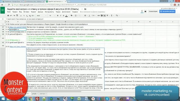Screen dimensions: 180x101
Task: Bookmark page with address bar star
Action: pos(171,5)
